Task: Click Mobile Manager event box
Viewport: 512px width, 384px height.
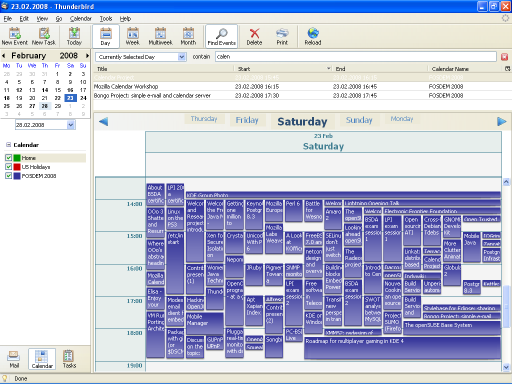Action: pyautogui.click(x=204, y=323)
